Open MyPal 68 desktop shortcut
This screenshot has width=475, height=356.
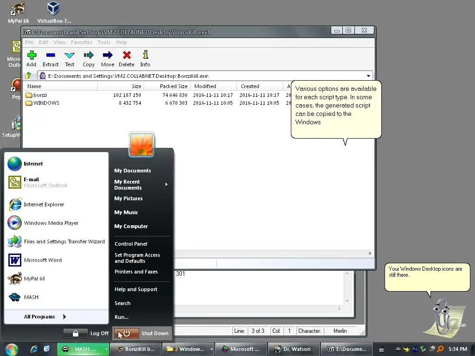coord(18,12)
